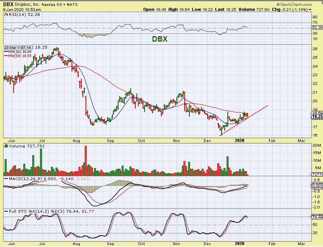
Task: Click the -2.0 label on MACD axis
Action: [x=316, y=207]
